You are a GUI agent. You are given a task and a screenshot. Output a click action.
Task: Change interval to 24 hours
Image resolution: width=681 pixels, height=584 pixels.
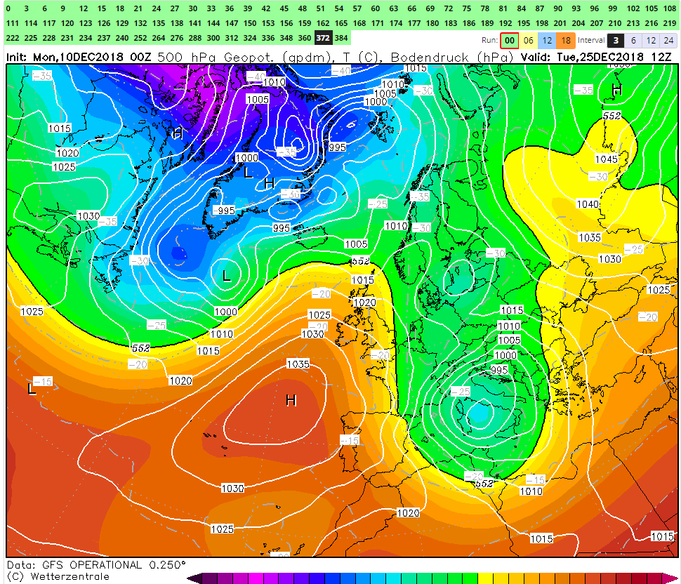click(668, 41)
